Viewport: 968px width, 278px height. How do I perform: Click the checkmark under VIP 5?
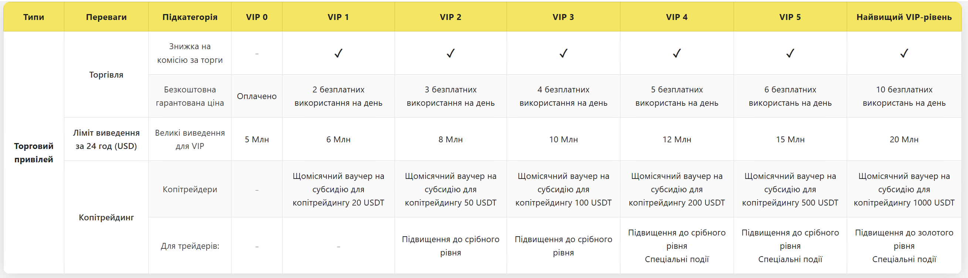[790, 53]
